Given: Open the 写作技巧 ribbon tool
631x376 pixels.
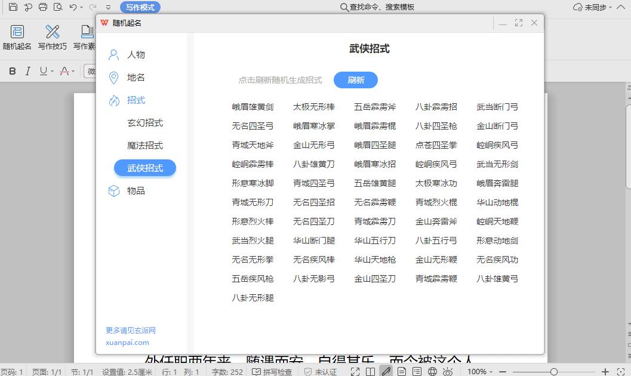Looking at the screenshot, I should (x=53, y=37).
